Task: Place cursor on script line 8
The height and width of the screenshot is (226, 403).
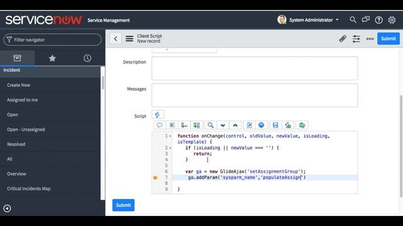Action: 264,183
